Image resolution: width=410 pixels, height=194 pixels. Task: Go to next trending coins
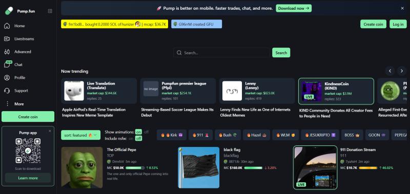[402, 71]
